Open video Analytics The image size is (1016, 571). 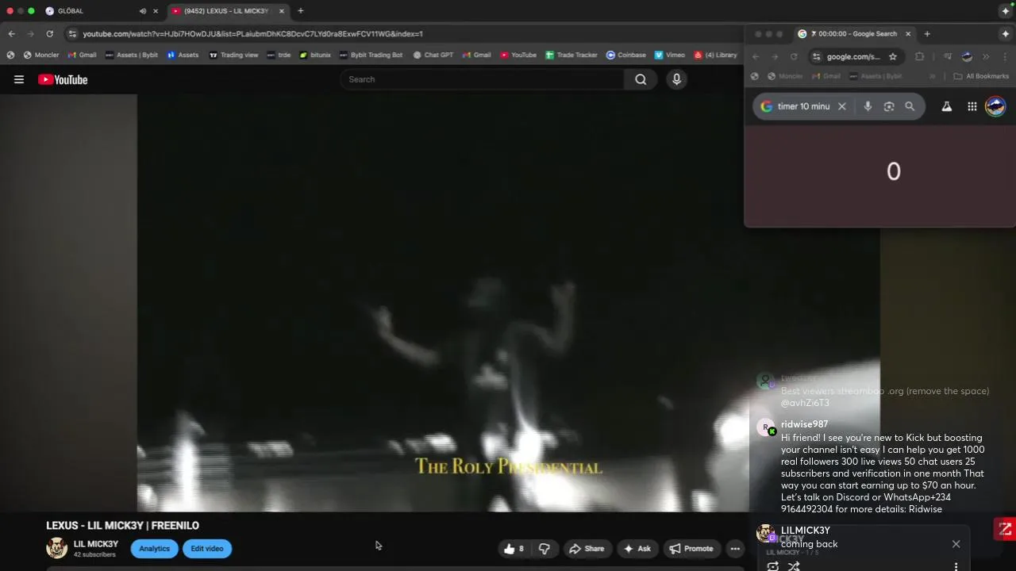(154, 549)
